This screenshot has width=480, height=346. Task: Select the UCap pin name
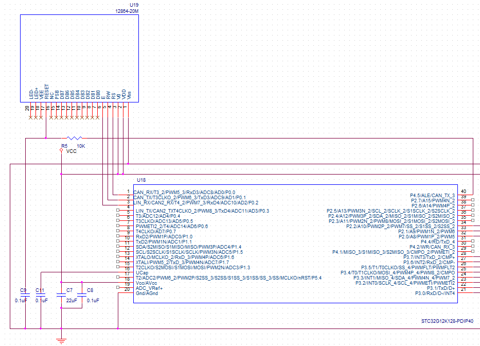pyautogui.click(x=142, y=273)
